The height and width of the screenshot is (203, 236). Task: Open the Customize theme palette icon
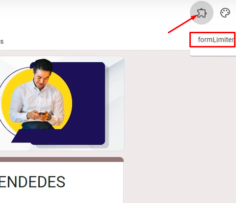click(x=225, y=13)
